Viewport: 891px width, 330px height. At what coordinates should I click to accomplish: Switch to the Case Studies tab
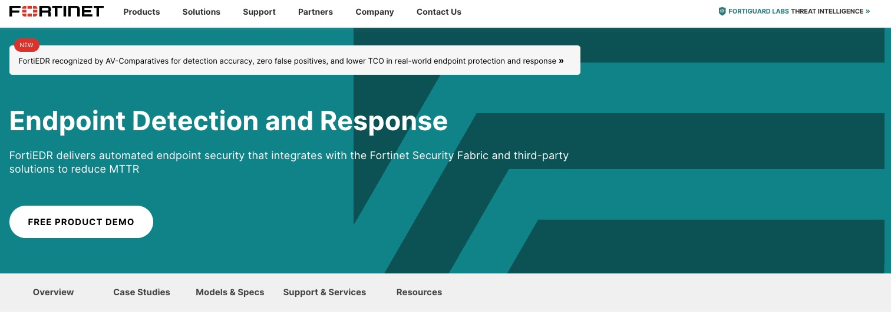(141, 292)
